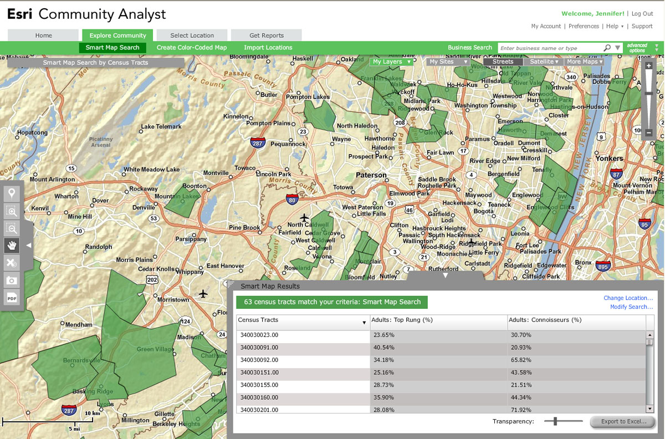Switch to the Select Location tab
The width and height of the screenshot is (665, 439).
pos(192,35)
